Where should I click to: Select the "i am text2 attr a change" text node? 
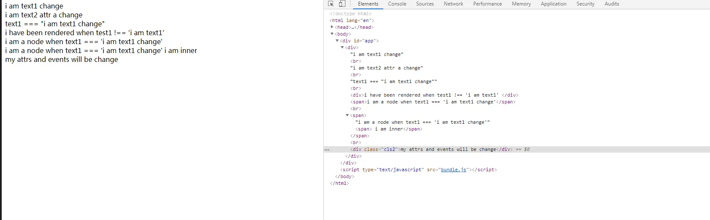tap(386, 68)
